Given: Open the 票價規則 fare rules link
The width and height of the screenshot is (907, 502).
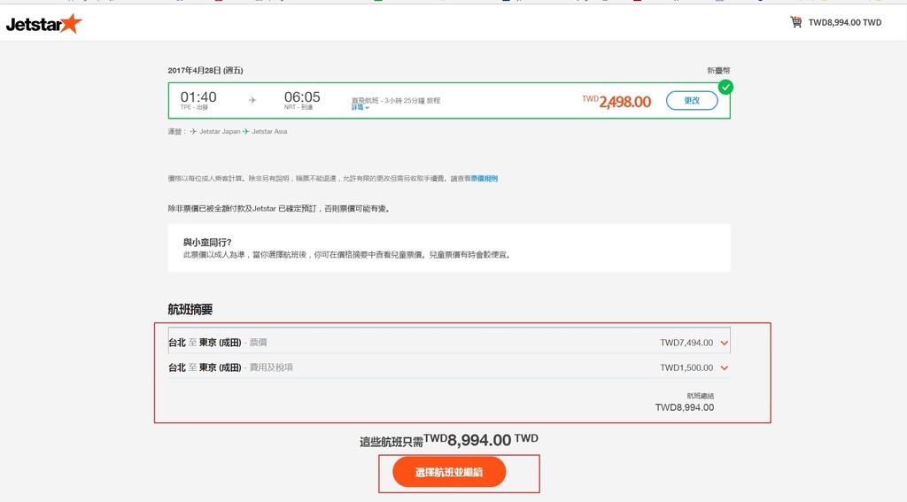Looking at the screenshot, I should click(485, 179).
